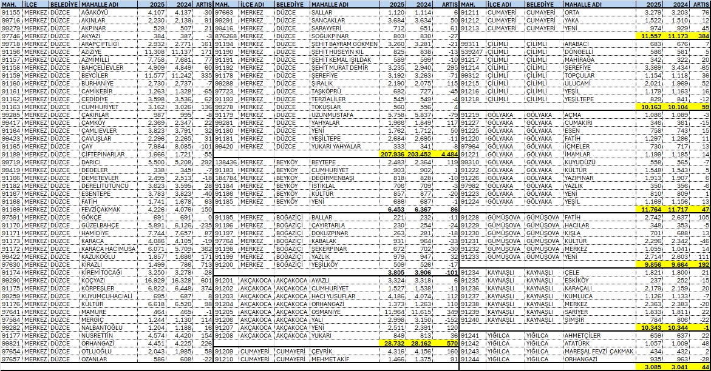Click the DEĞİRMENBAŞI neighborhood cell
The height and width of the screenshot is (371, 711).
click(333, 178)
